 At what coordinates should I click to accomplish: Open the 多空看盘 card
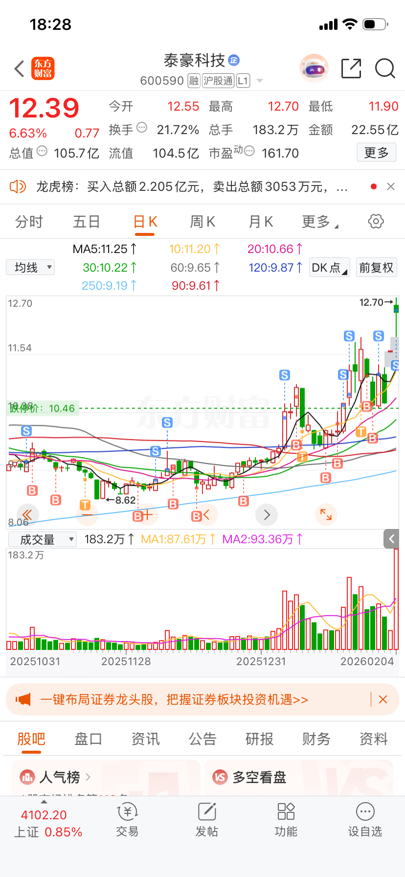click(x=299, y=777)
